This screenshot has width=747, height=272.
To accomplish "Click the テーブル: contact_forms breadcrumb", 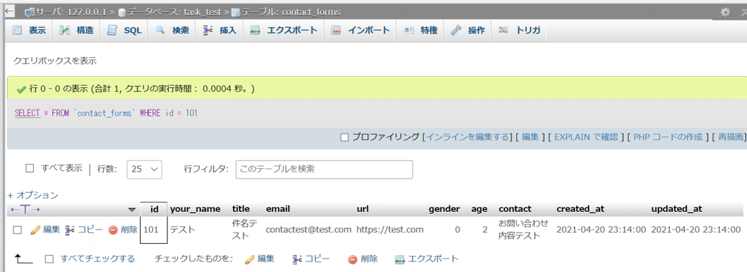I will click(291, 12).
